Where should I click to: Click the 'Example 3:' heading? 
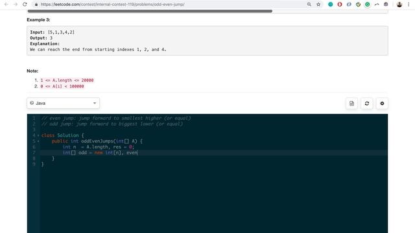(38, 20)
